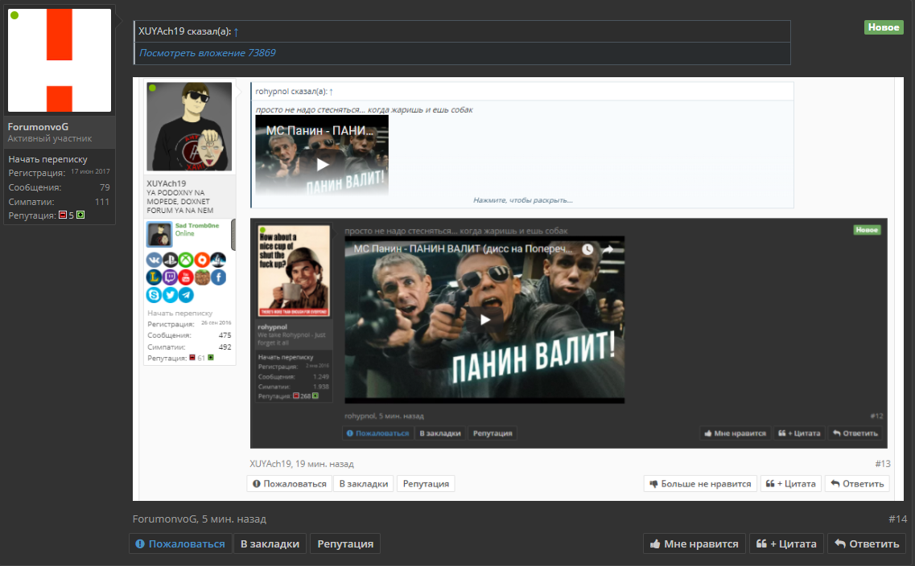The height and width of the screenshot is (566, 915).
Task: Click the YouTube share arrow icon
Action: click(x=608, y=249)
